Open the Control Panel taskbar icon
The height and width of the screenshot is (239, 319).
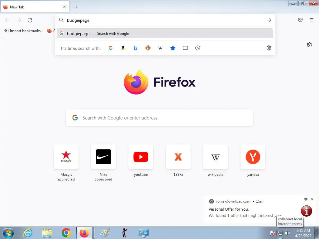tap(143, 233)
